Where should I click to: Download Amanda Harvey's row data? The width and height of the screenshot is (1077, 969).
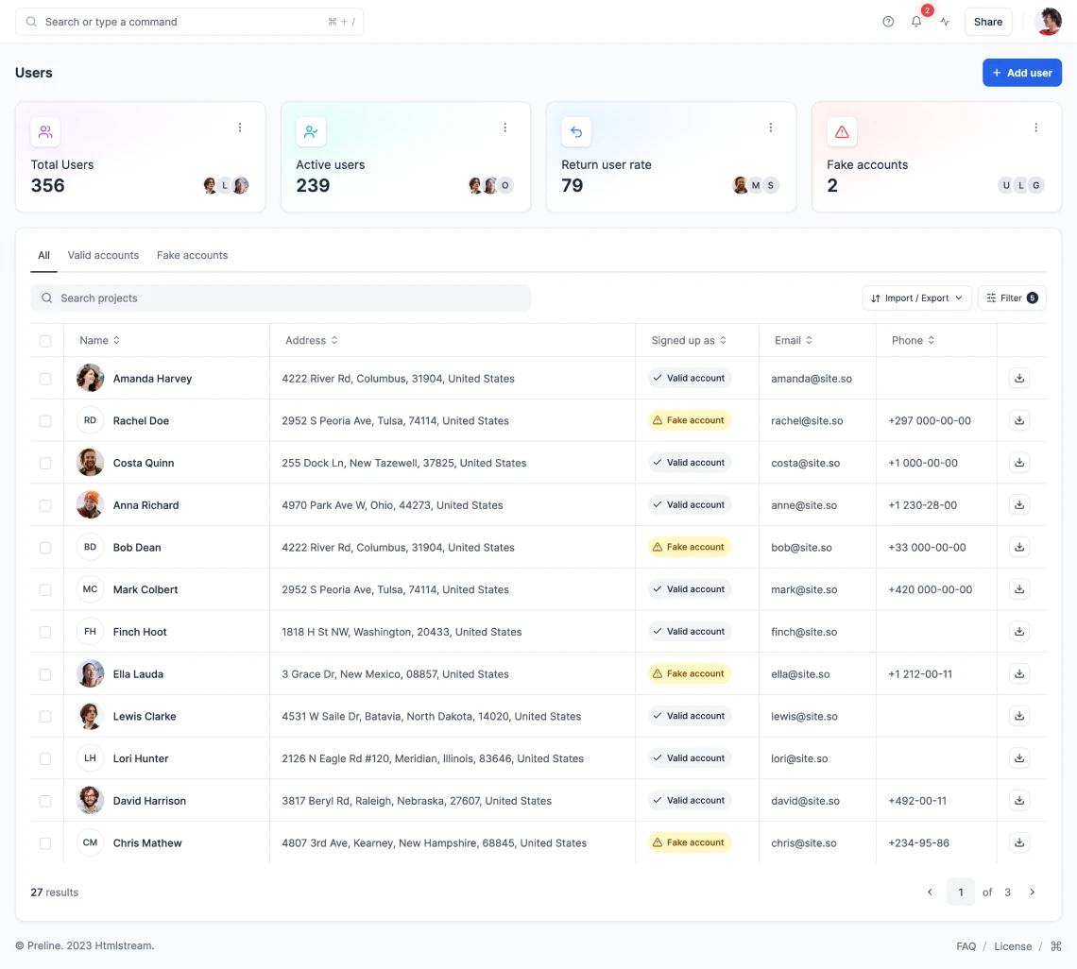(x=1019, y=378)
